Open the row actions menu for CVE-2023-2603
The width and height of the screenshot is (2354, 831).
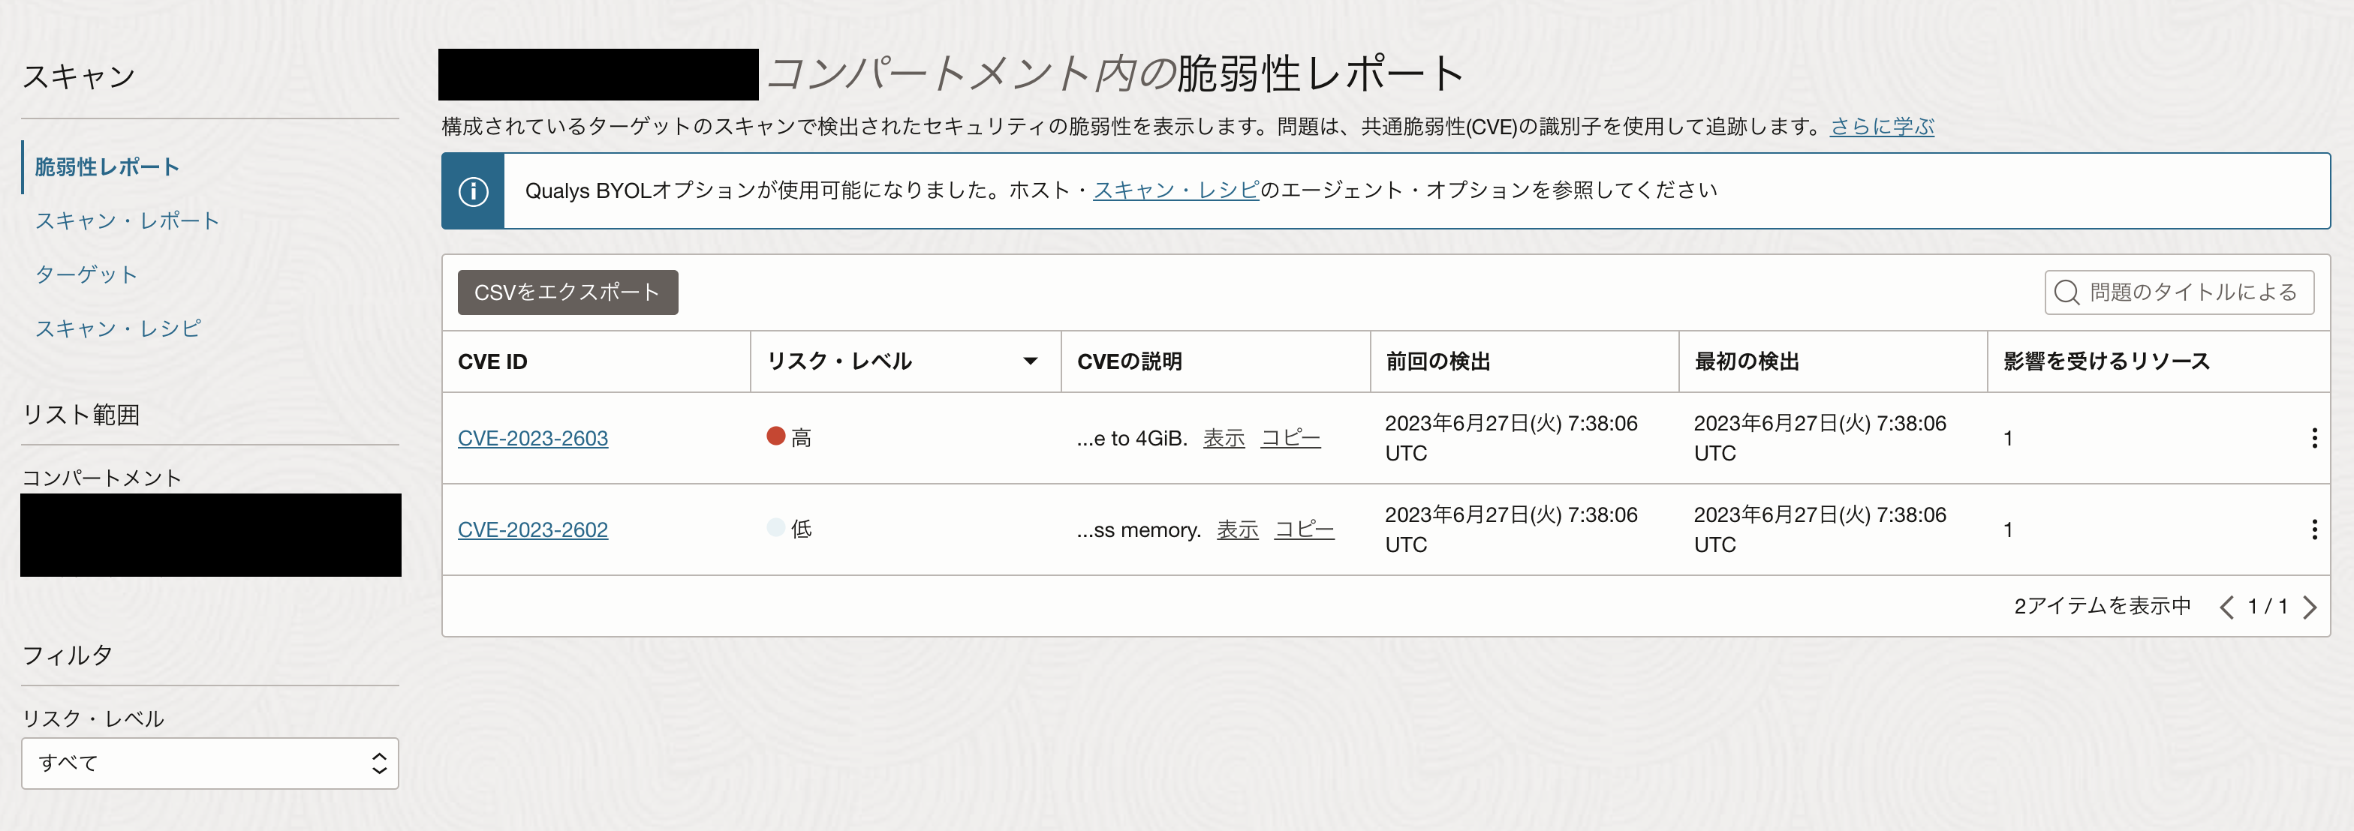click(2315, 437)
